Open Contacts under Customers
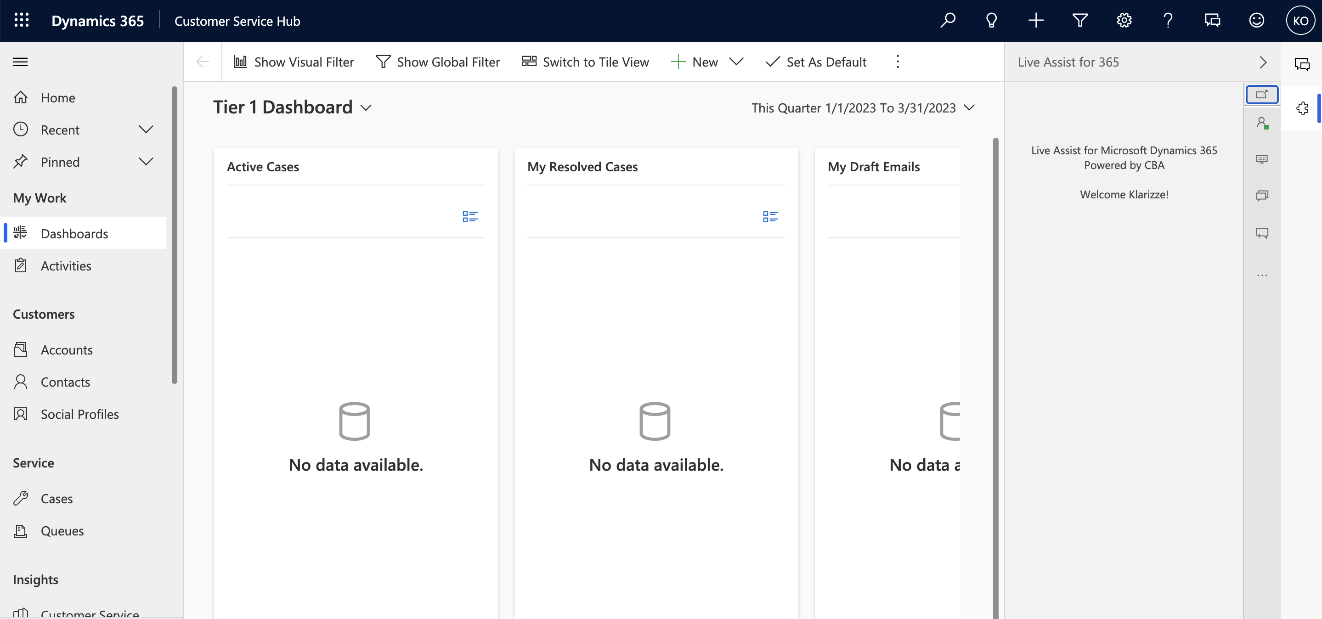Image resolution: width=1322 pixels, height=619 pixels. pyautogui.click(x=84, y=382)
